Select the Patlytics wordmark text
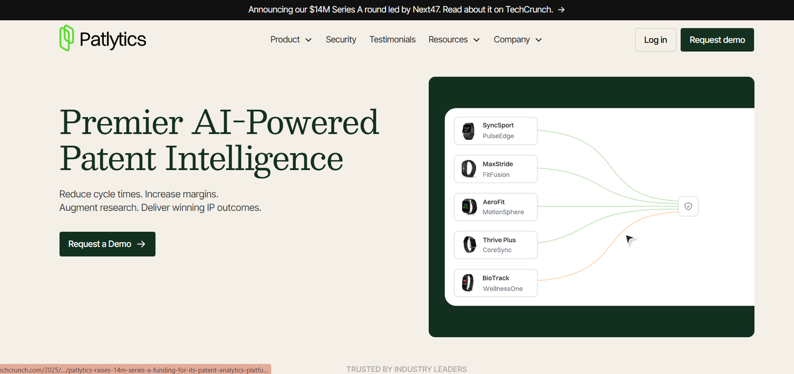This screenshot has height=374, width=794. pos(113,40)
